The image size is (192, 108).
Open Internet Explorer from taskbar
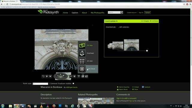[x=73, y=106]
